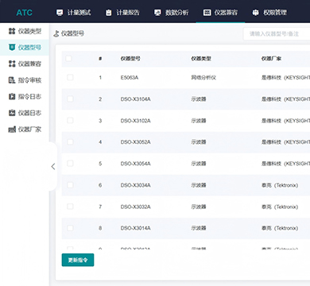
Task: Click the 仪器日志 sidebar icon
Action: (12, 113)
